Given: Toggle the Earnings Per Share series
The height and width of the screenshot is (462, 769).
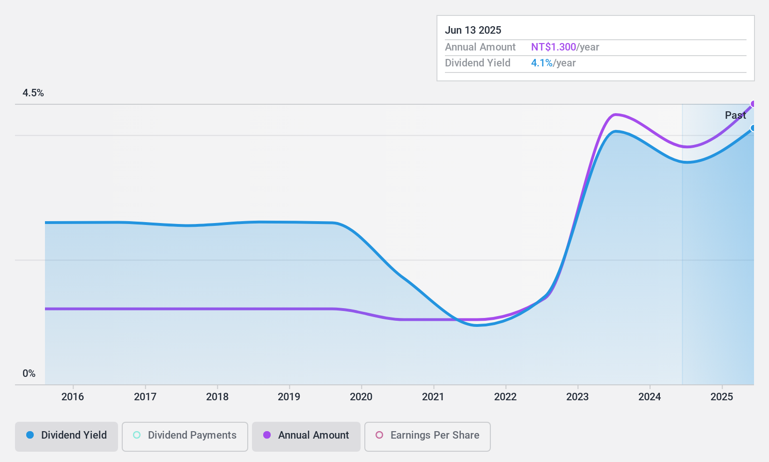Looking at the screenshot, I should (428, 437).
